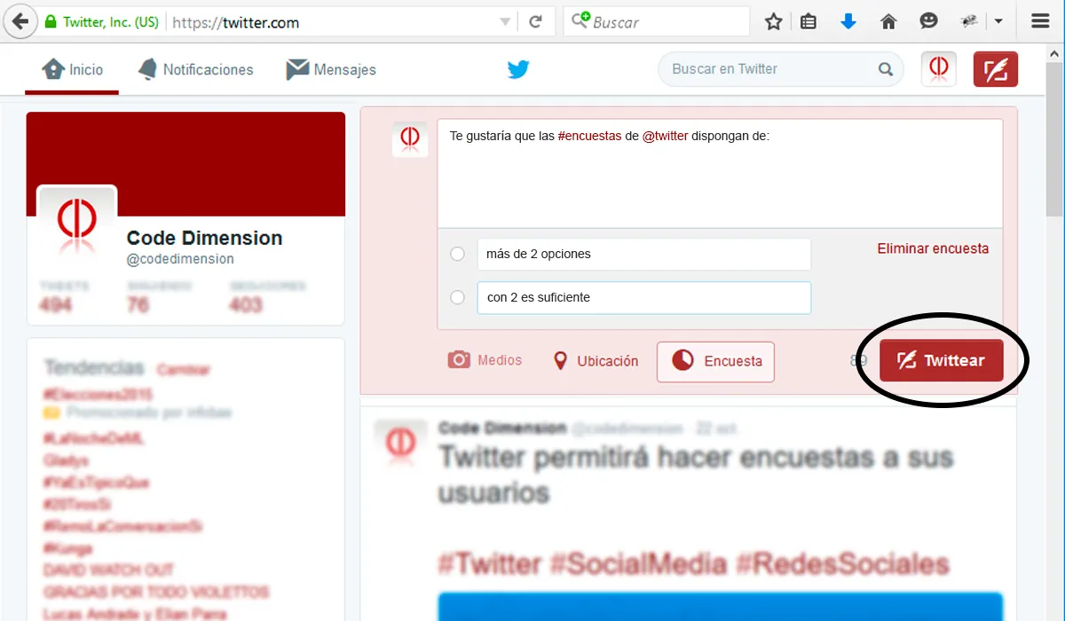
Task: Click the magnifier icon in Twitter search
Action: point(886,69)
